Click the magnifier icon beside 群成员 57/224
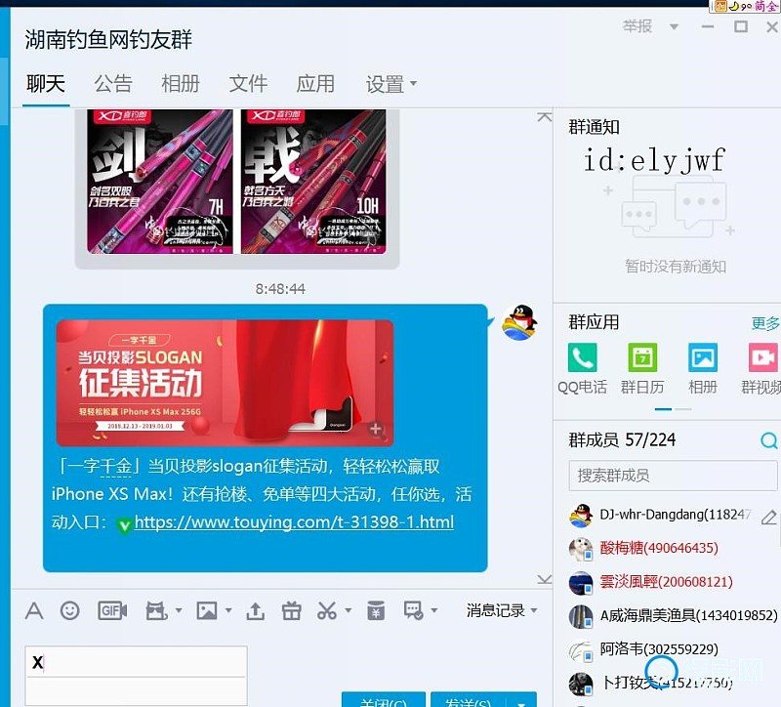781x707 pixels. [x=768, y=440]
